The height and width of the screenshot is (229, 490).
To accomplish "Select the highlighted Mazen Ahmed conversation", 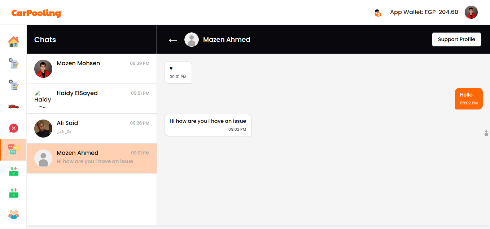I will [92, 158].
